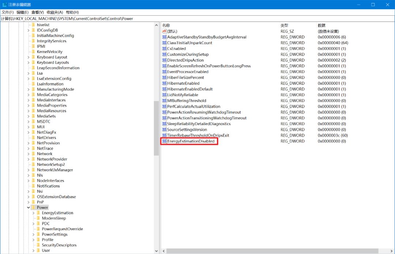Image resolution: width=395 pixels, height=254 pixels.
Task: Click tree pane scrollbar down arrow
Action: [157, 251]
